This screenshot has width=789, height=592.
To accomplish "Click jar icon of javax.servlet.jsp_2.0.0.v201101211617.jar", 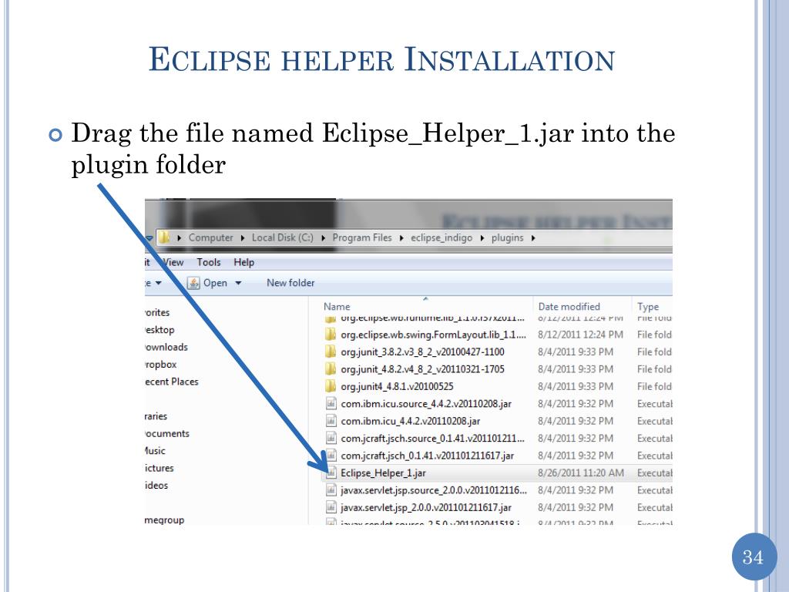I will pos(331,507).
